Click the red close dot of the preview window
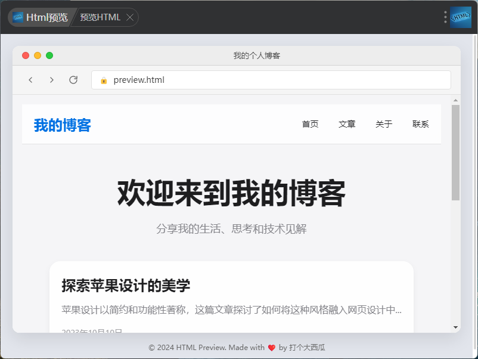The height and width of the screenshot is (359, 478). [x=26, y=55]
